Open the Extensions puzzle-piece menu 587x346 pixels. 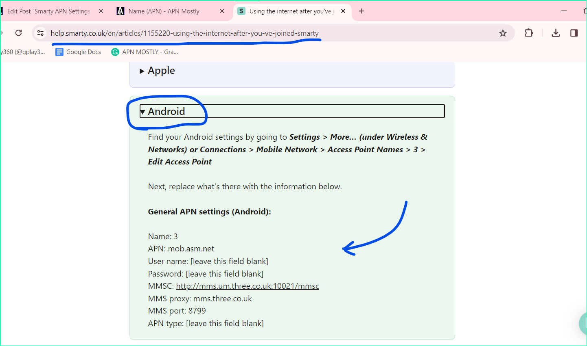(x=528, y=33)
